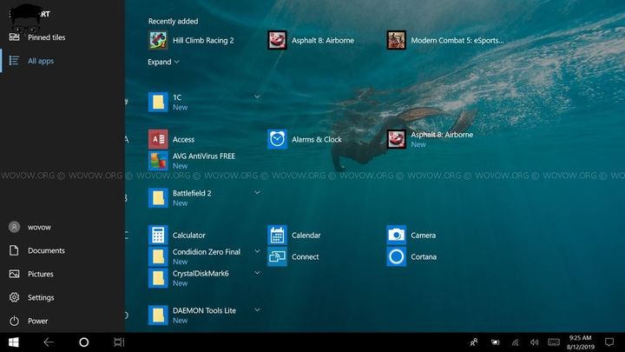Select All apps in the sidebar
The width and height of the screenshot is (625, 352).
[x=40, y=61]
